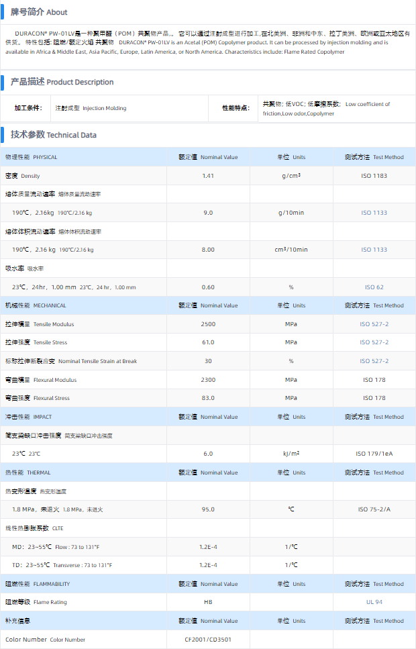416x649 pixels.
Task: Select the 热性能 THERMAL table header
Action: tap(28, 472)
